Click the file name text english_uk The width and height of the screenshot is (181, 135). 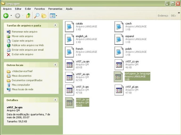click(x=82, y=36)
